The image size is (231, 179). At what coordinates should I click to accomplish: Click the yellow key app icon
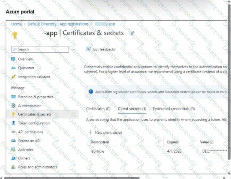[15, 35]
